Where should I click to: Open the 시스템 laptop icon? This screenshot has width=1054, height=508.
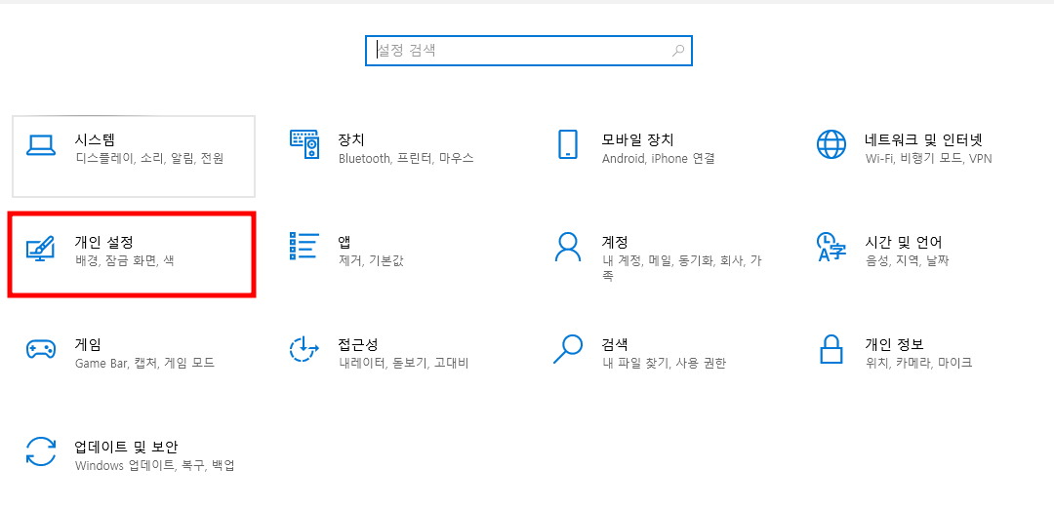click(x=41, y=145)
